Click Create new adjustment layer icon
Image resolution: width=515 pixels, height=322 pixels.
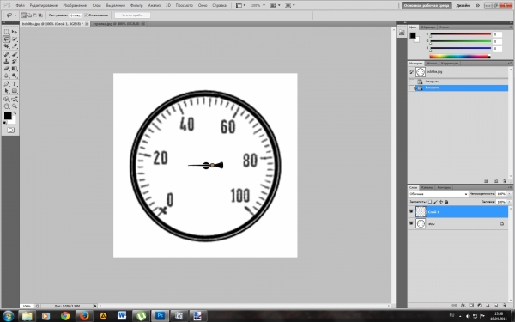coord(479,305)
